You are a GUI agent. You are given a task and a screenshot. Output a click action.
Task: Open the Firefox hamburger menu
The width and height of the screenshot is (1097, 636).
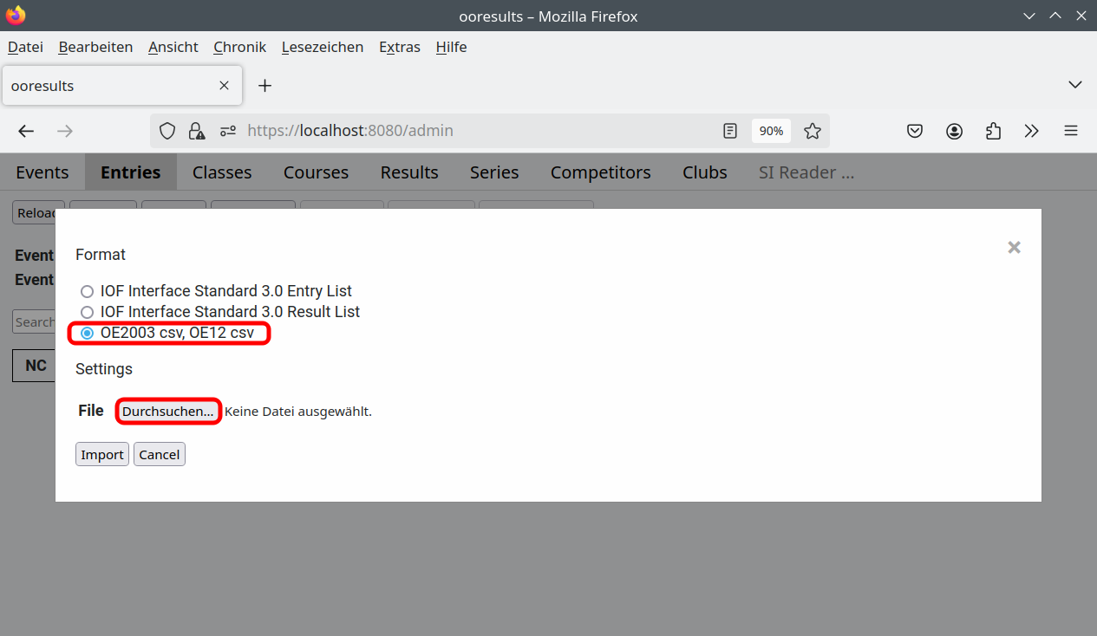tap(1071, 131)
